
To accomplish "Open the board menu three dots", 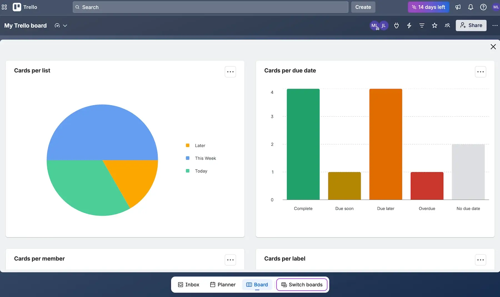I will click(x=495, y=26).
